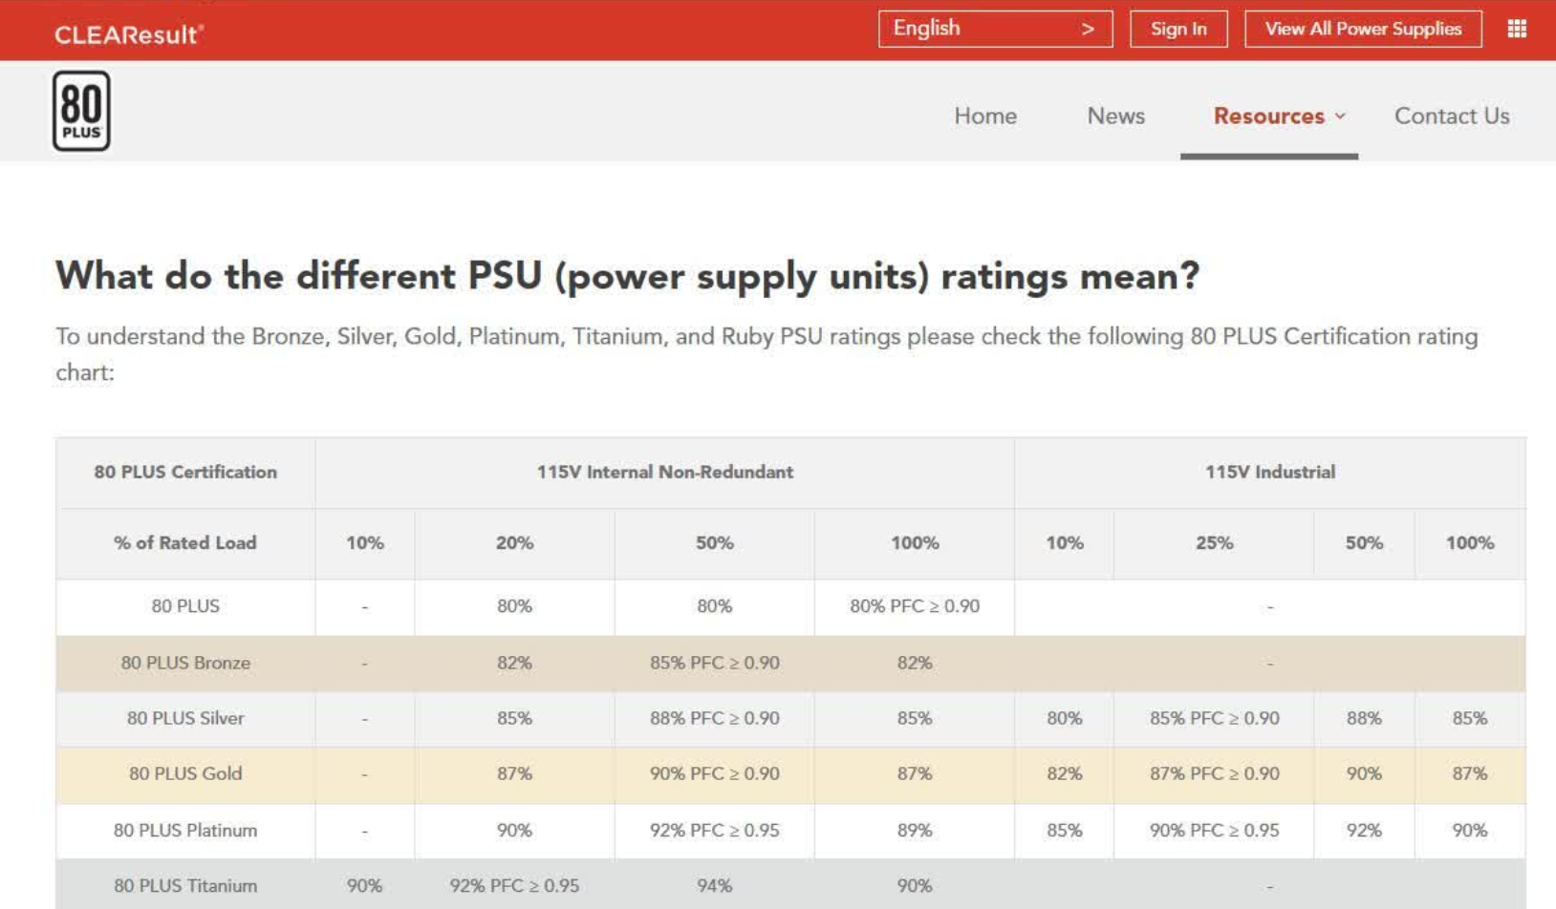Click the 25% industrial column header
The width and height of the screenshot is (1556, 909).
click(x=1214, y=542)
